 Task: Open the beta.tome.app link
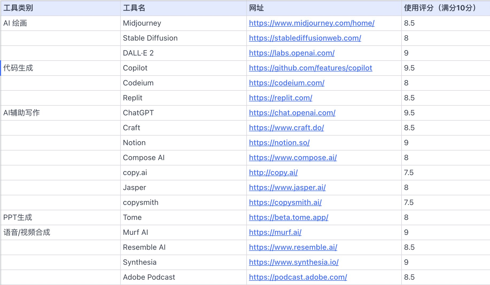click(x=289, y=217)
